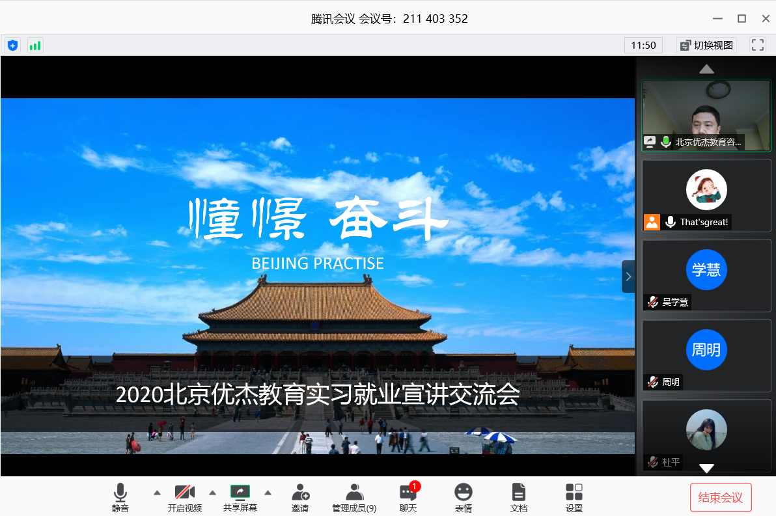The image size is (776, 516).
Task: Maximize the 腾讯会议 window
Action: point(741,19)
